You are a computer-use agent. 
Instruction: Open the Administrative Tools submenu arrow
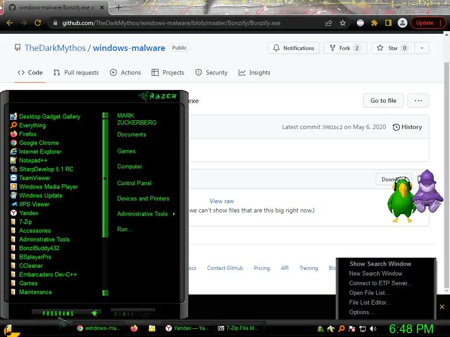click(x=174, y=214)
